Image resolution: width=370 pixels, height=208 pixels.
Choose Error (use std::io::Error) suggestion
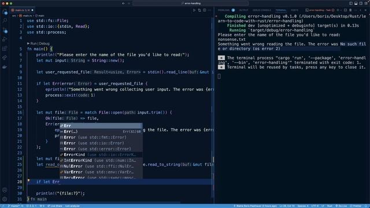pyautogui.click(x=101, y=143)
